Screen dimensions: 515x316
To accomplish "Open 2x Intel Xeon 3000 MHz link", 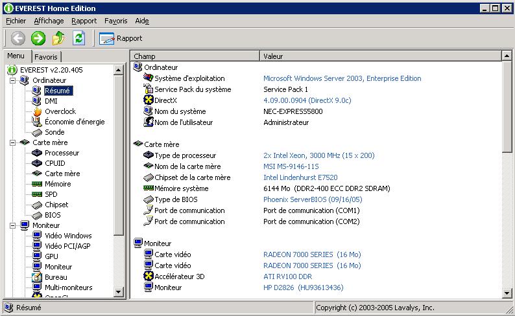I will coord(318,155).
